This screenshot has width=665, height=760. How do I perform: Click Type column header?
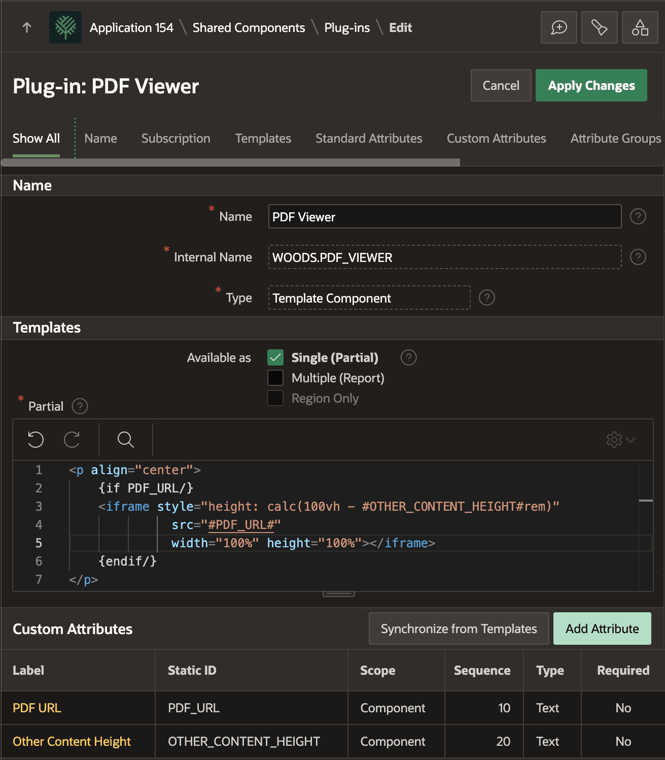click(x=550, y=671)
